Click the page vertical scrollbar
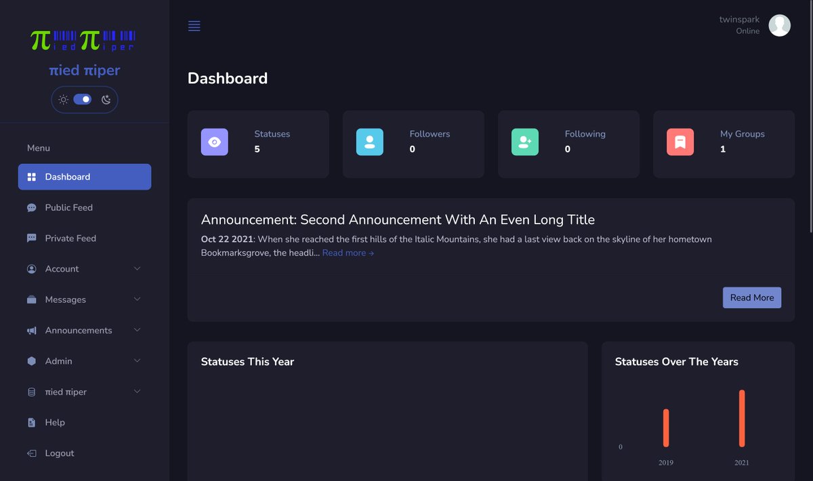The height and width of the screenshot is (481, 813). [x=810, y=117]
